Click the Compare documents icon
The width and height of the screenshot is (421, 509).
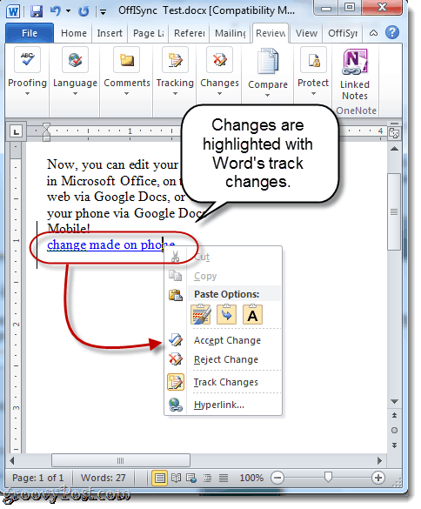point(268,61)
